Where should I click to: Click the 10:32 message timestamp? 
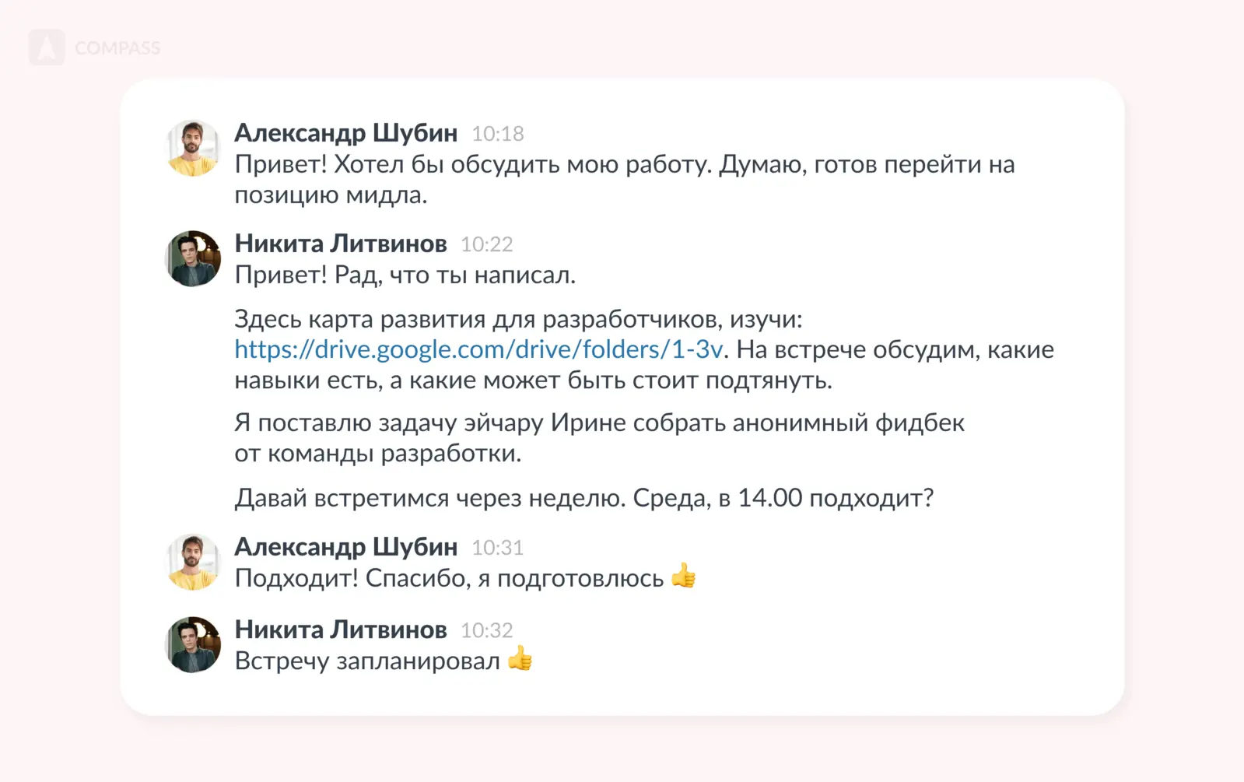[487, 630]
